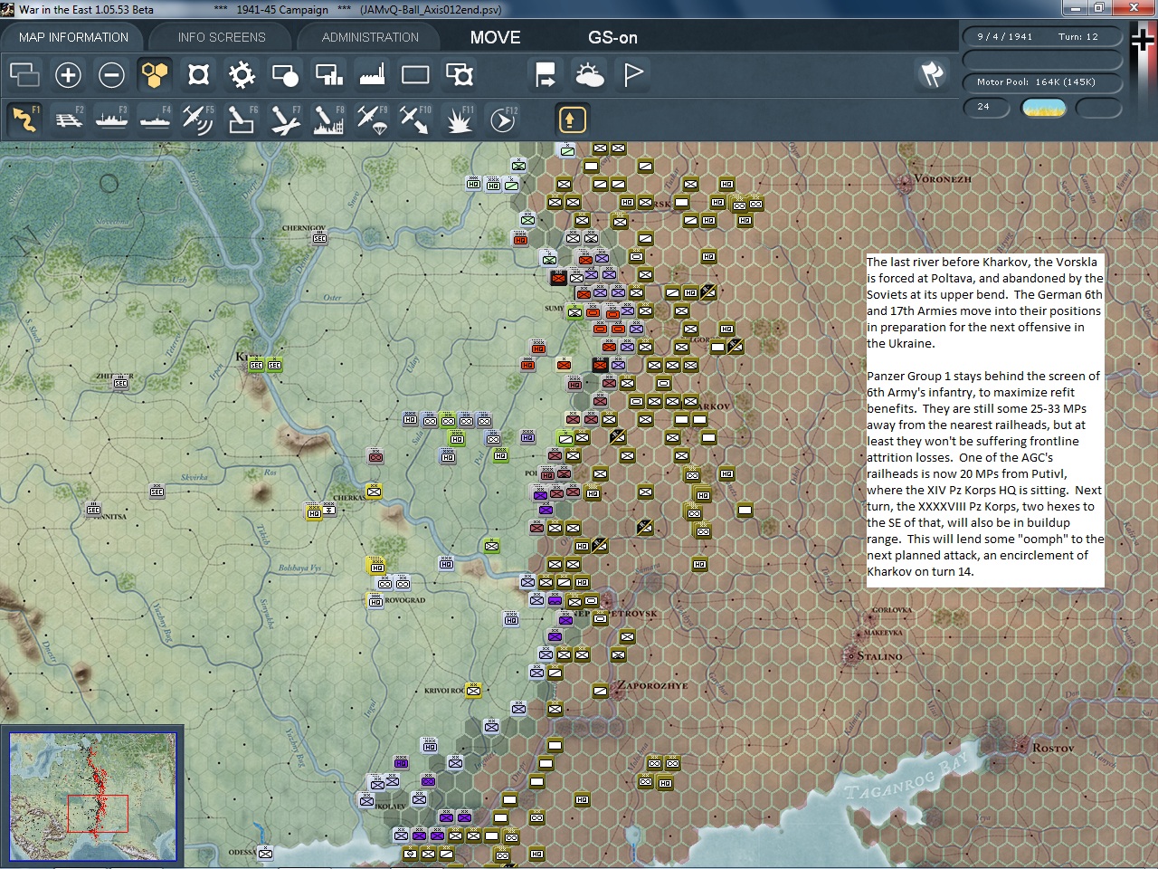Click the date 9/4/1941 display
Screen dimensions: 1158x869
pyautogui.click(x=1004, y=37)
